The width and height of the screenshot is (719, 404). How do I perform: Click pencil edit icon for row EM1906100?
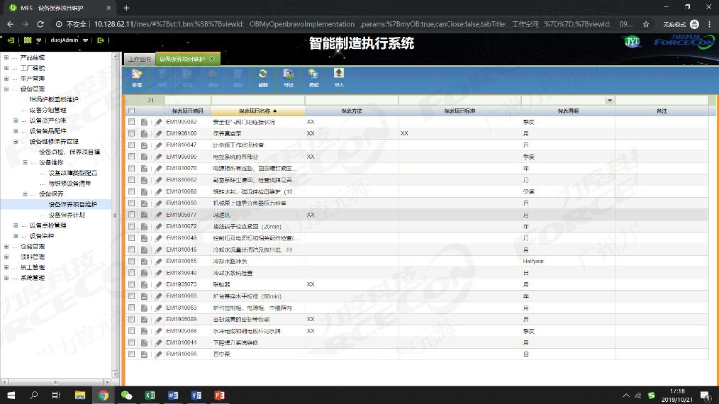(x=158, y=133)
